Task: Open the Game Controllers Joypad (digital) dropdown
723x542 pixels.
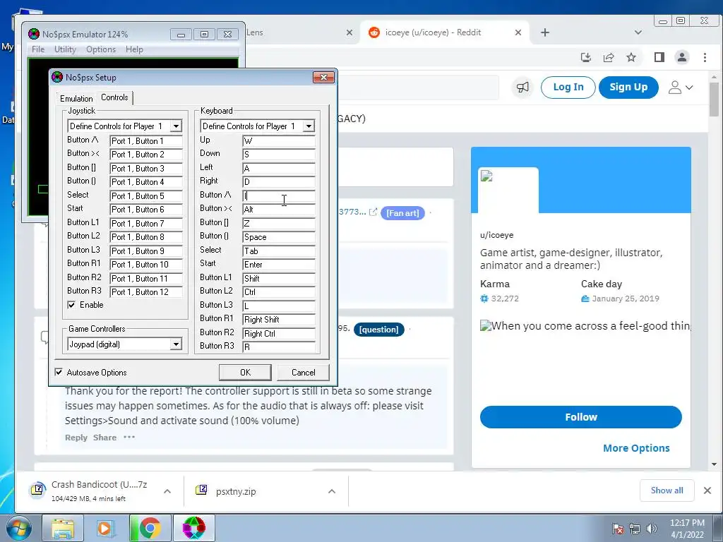Action: coord(176,344)
